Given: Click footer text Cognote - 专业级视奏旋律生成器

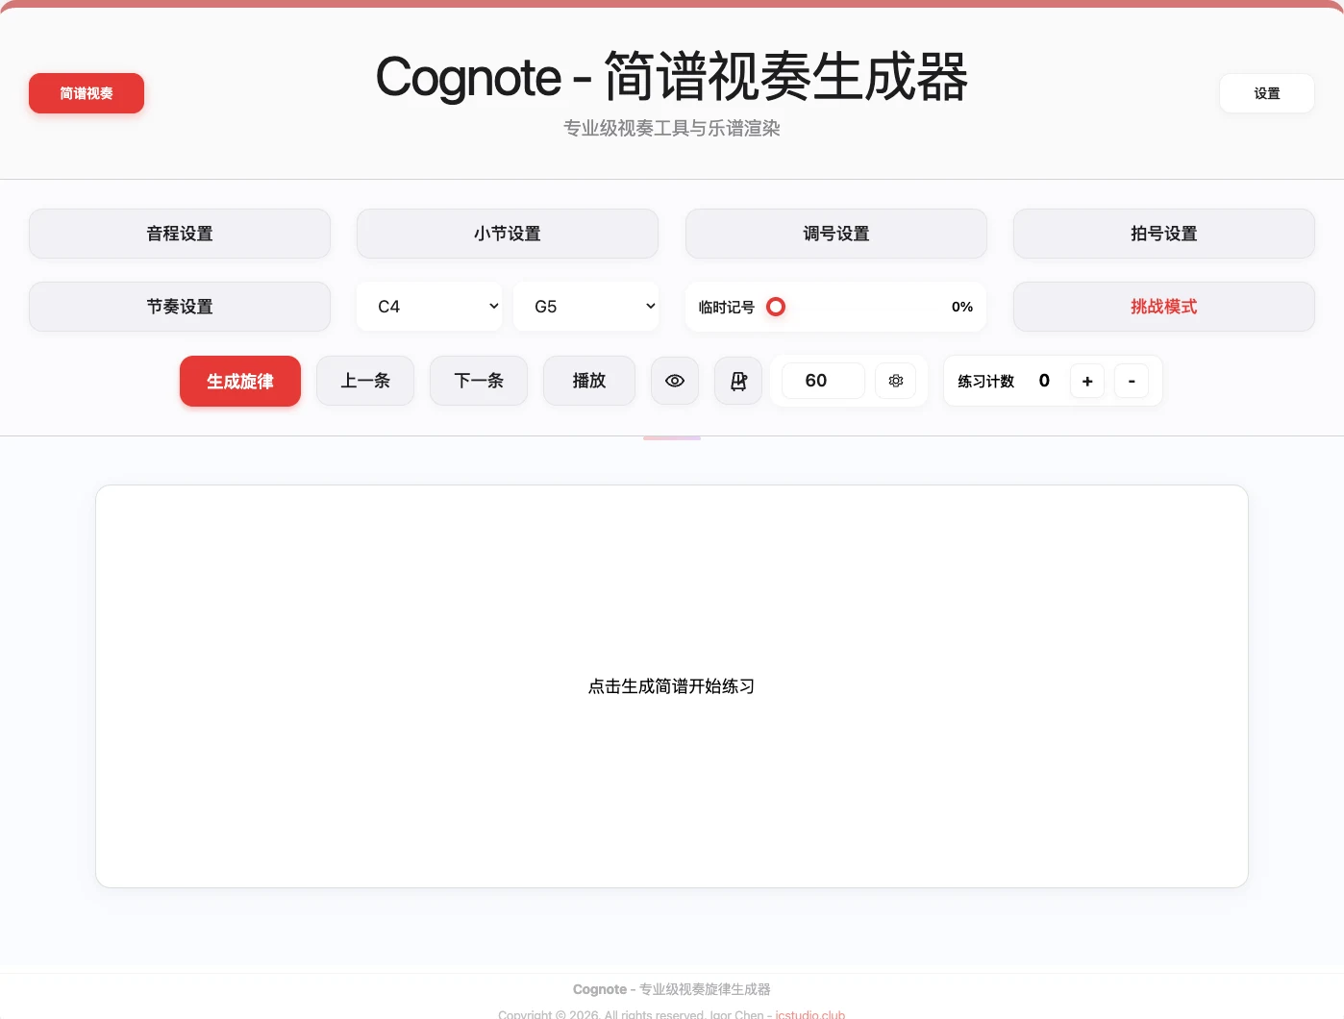Looking at the screenshot, I should tap(672, 989).
